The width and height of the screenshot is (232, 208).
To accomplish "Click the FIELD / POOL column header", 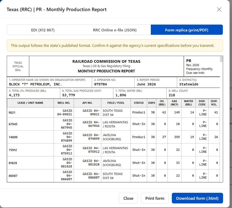I will tap(116, 103).
